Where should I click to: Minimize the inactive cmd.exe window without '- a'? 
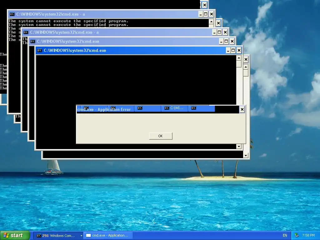pyautogui.click(x=221, y=42)
